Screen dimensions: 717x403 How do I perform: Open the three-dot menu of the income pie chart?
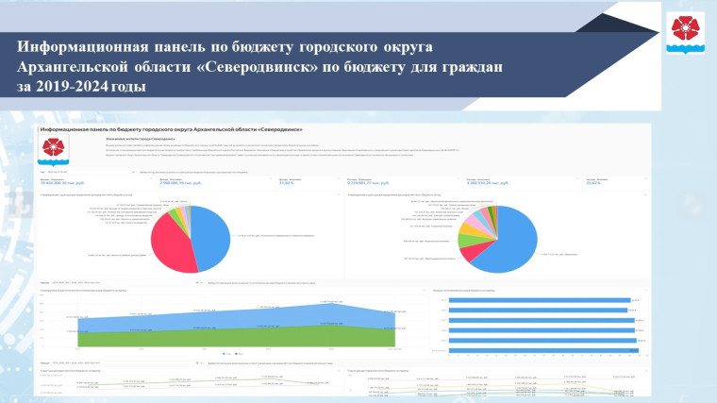pyautogui.click(x=339, y=194)
